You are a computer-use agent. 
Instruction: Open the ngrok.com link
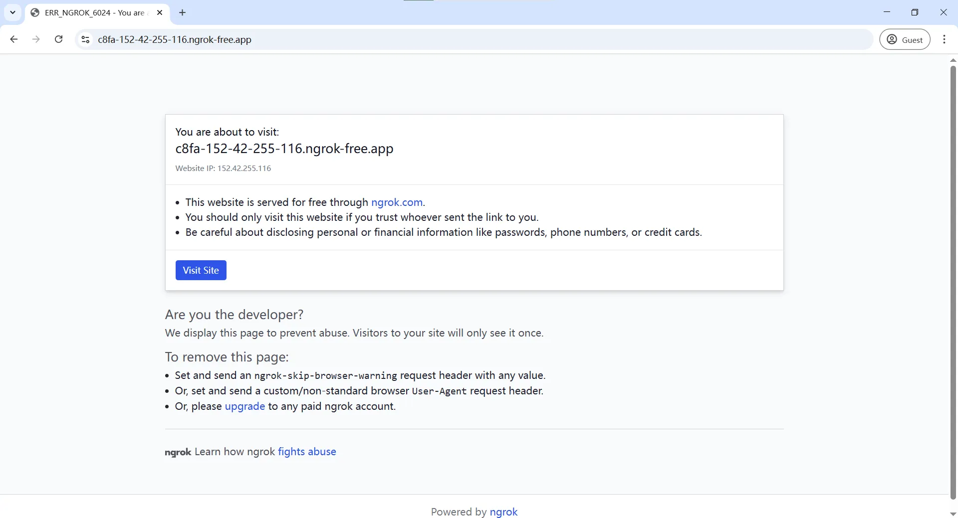397,202
